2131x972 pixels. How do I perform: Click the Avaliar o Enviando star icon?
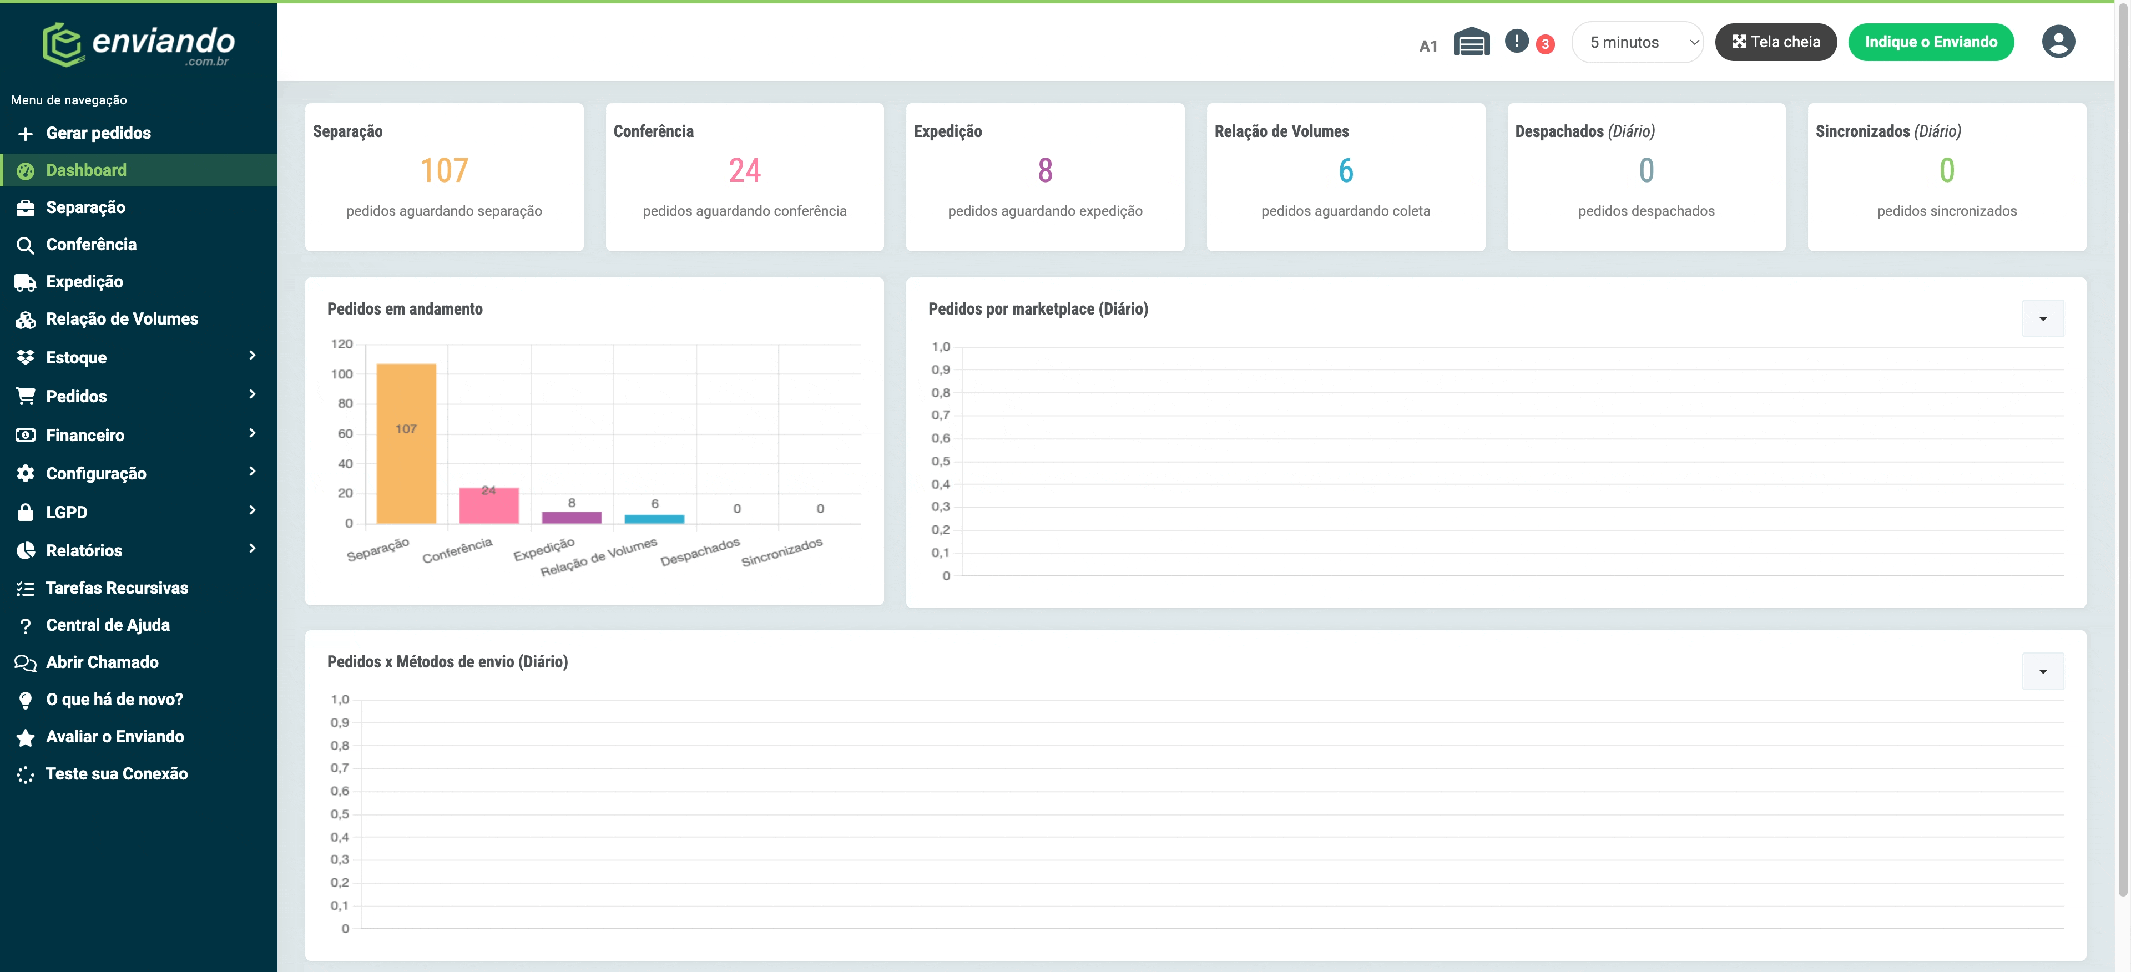click(x=26, y=737)
